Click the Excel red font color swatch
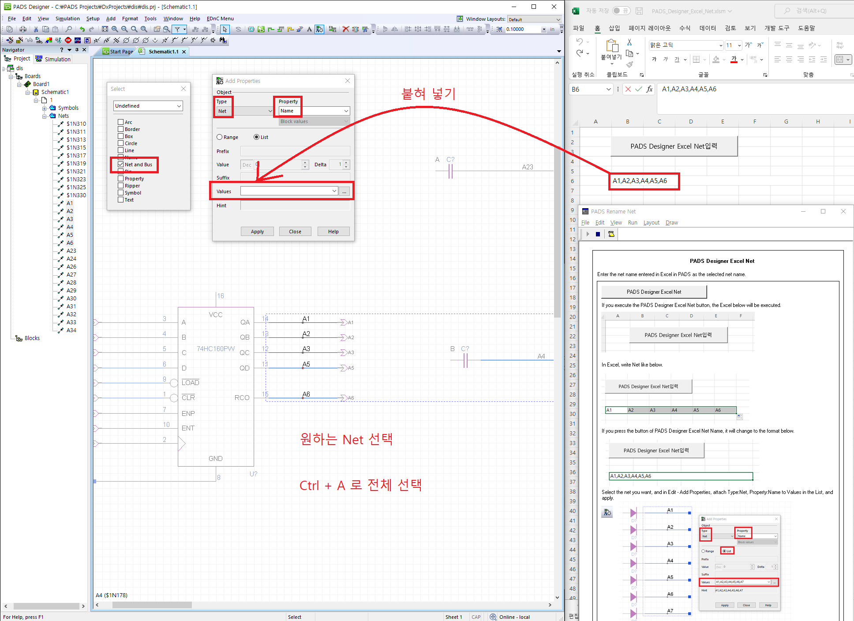Image resolution: width=854 pixels, height=621 pixels. (x=734, y=60)
